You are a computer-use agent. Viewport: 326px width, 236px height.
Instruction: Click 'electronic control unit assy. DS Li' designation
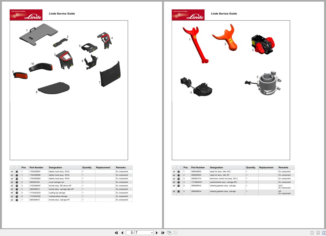coord(224,178)
